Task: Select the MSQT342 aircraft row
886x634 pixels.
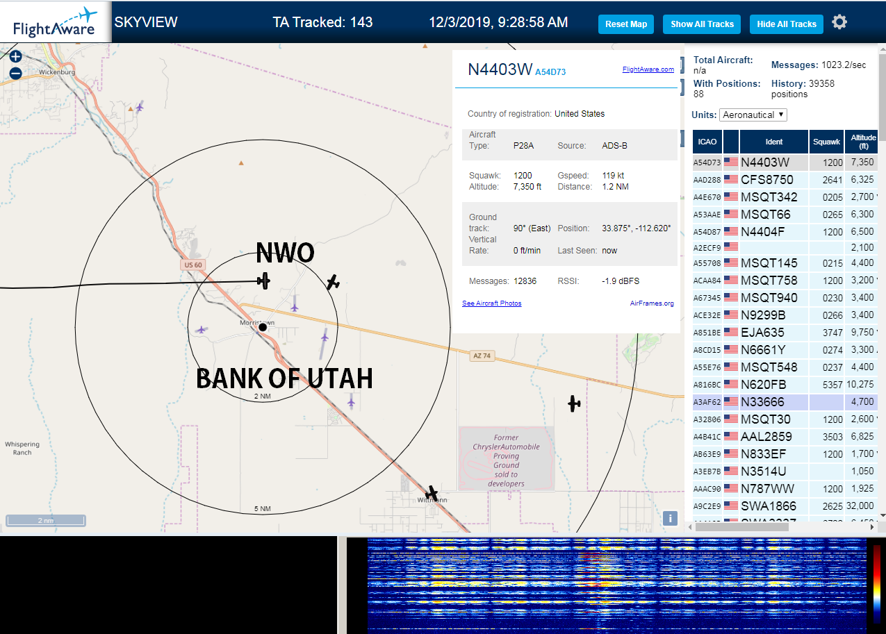Action: pyautogui.click(x=785, y=197)
